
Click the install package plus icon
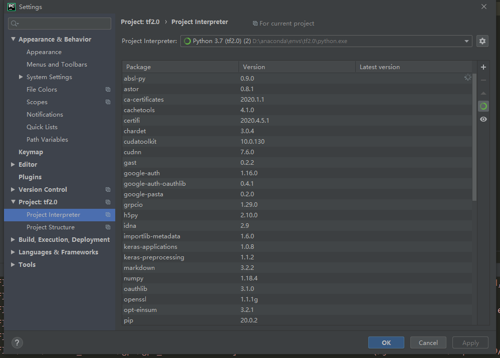pos(483,67)
